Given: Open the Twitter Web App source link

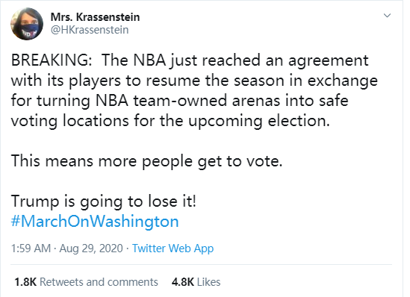Looking at the screenshot, I should tap(173, 248).
